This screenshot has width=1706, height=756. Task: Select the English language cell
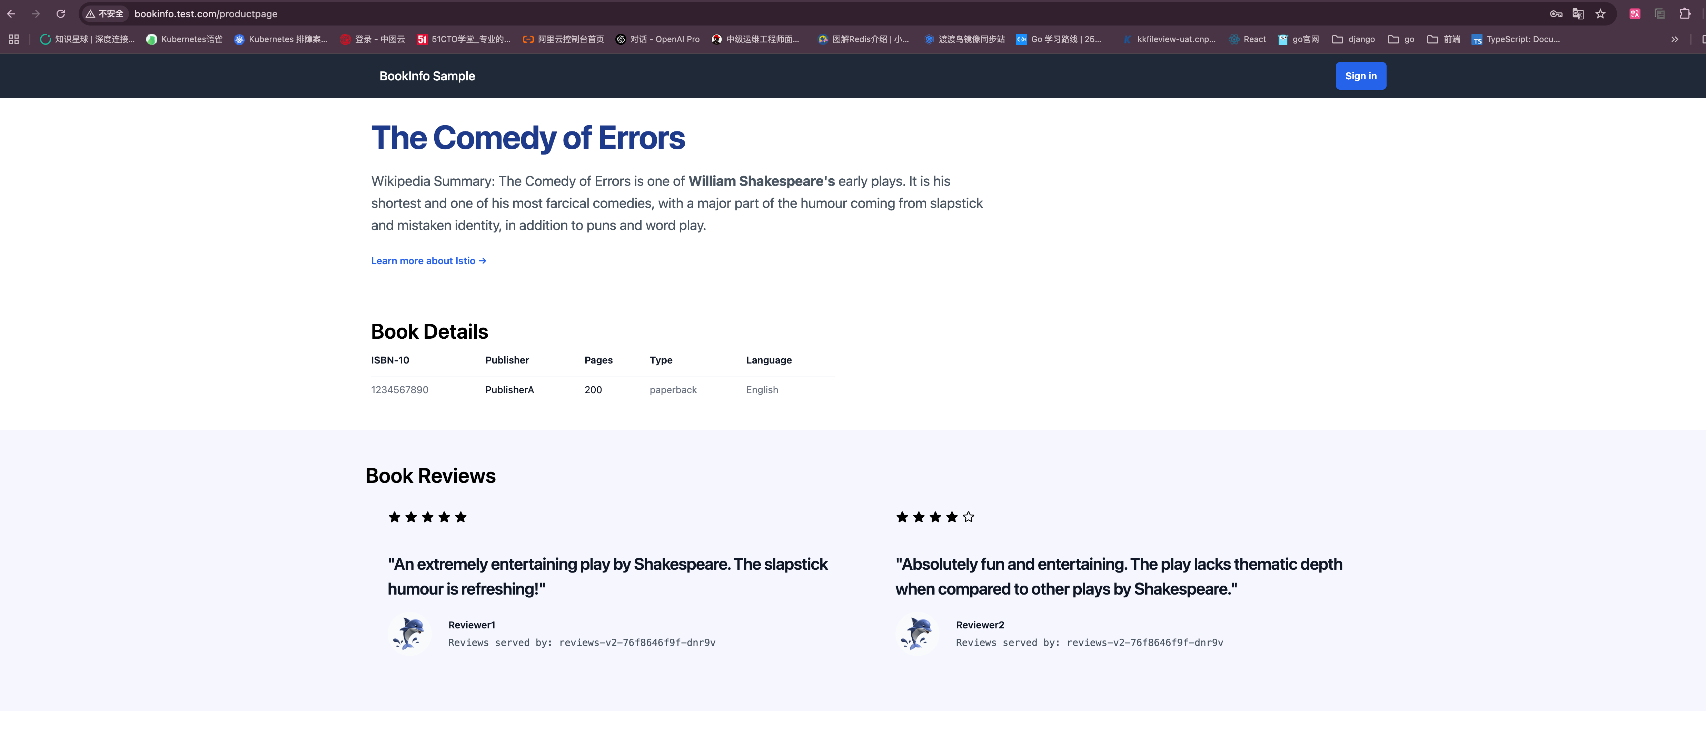click(762, 390)
